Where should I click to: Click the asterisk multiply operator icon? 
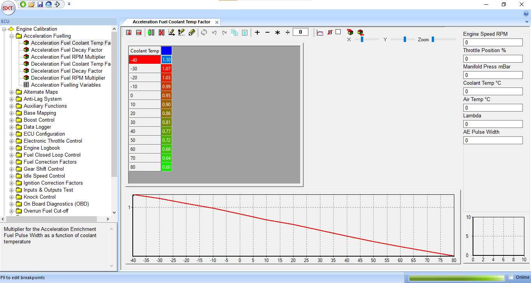[278, 33]
